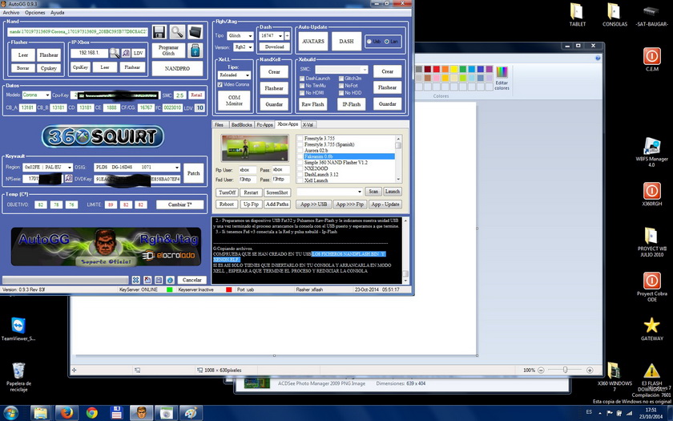Click the Cambiar Tº button
The width and height of the screenshot is (673, 421).
pyautogui.click(x=179, y=204)
